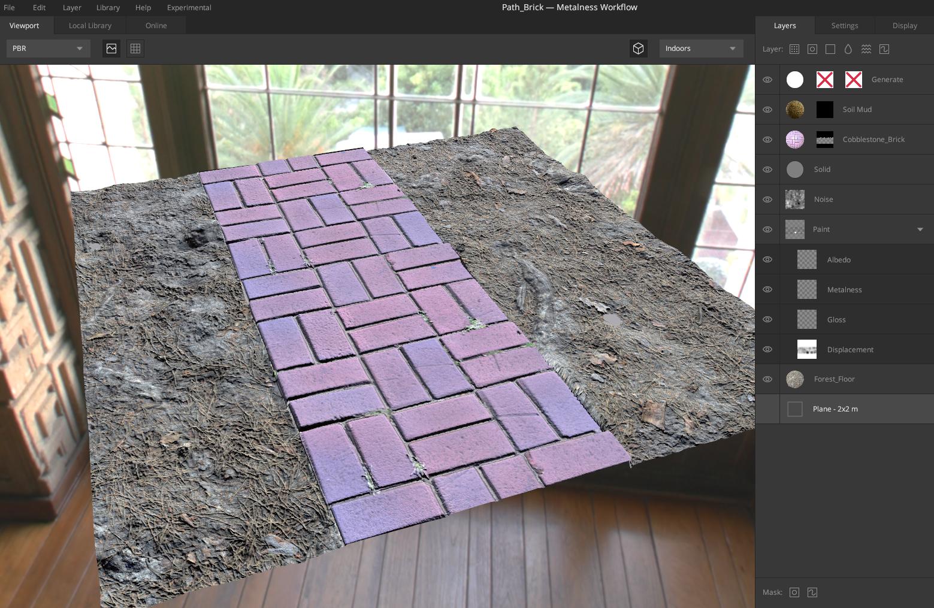Add a paint mask icon at bottom

pos(812,592)
